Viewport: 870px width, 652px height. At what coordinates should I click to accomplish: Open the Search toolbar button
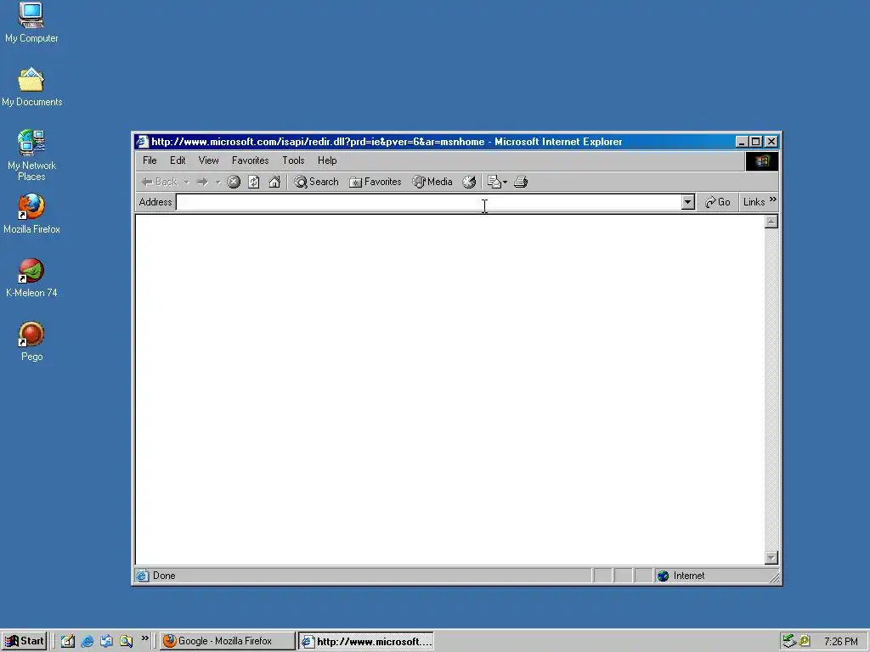(x=316, y=182)
